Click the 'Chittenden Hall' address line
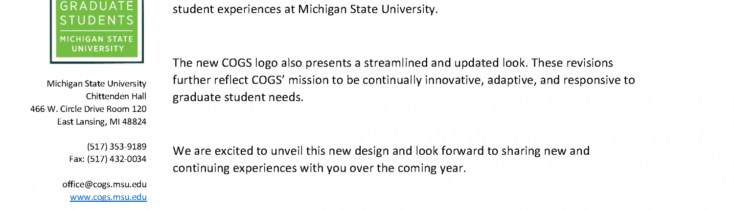This screenshot has height=210, width=734. click(x=116, y=96)
